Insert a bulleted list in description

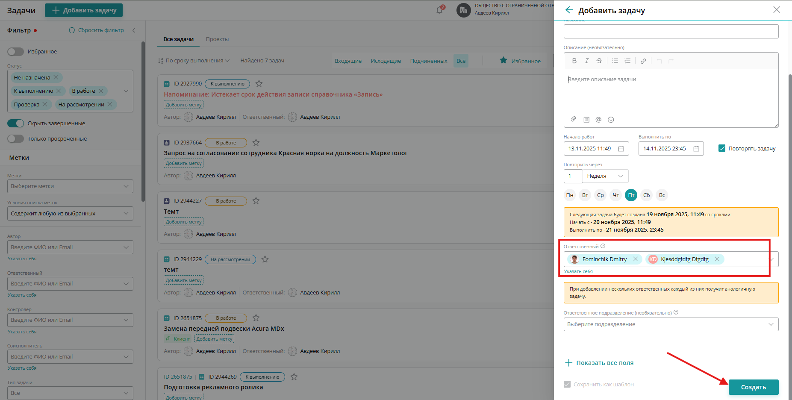(x=615, y=61)
